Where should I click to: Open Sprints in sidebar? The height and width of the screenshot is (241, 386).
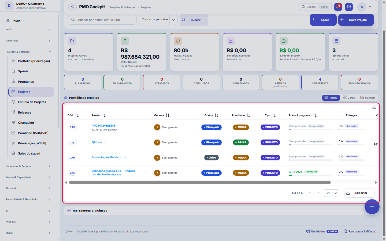point(31,71)
